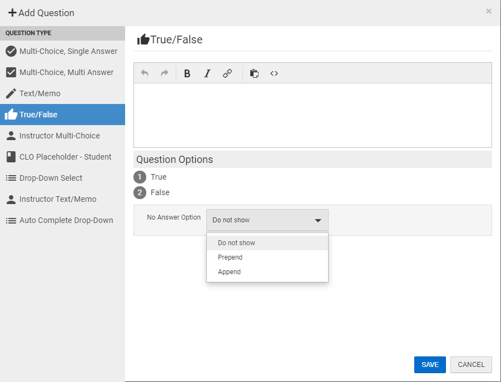Choose Do not show from the list

[x=267, y=243]
